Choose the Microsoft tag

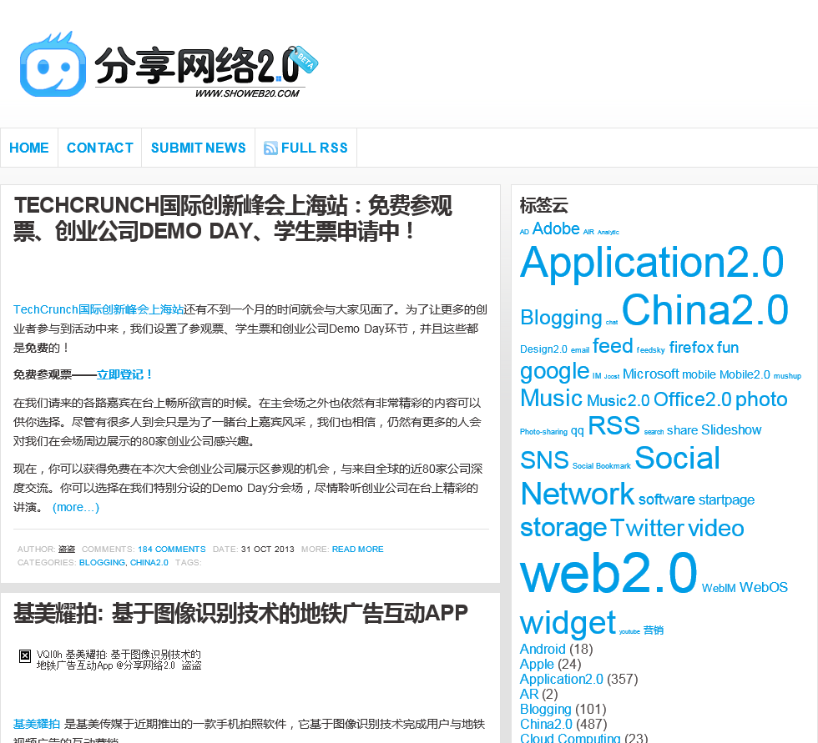point(650,374)
